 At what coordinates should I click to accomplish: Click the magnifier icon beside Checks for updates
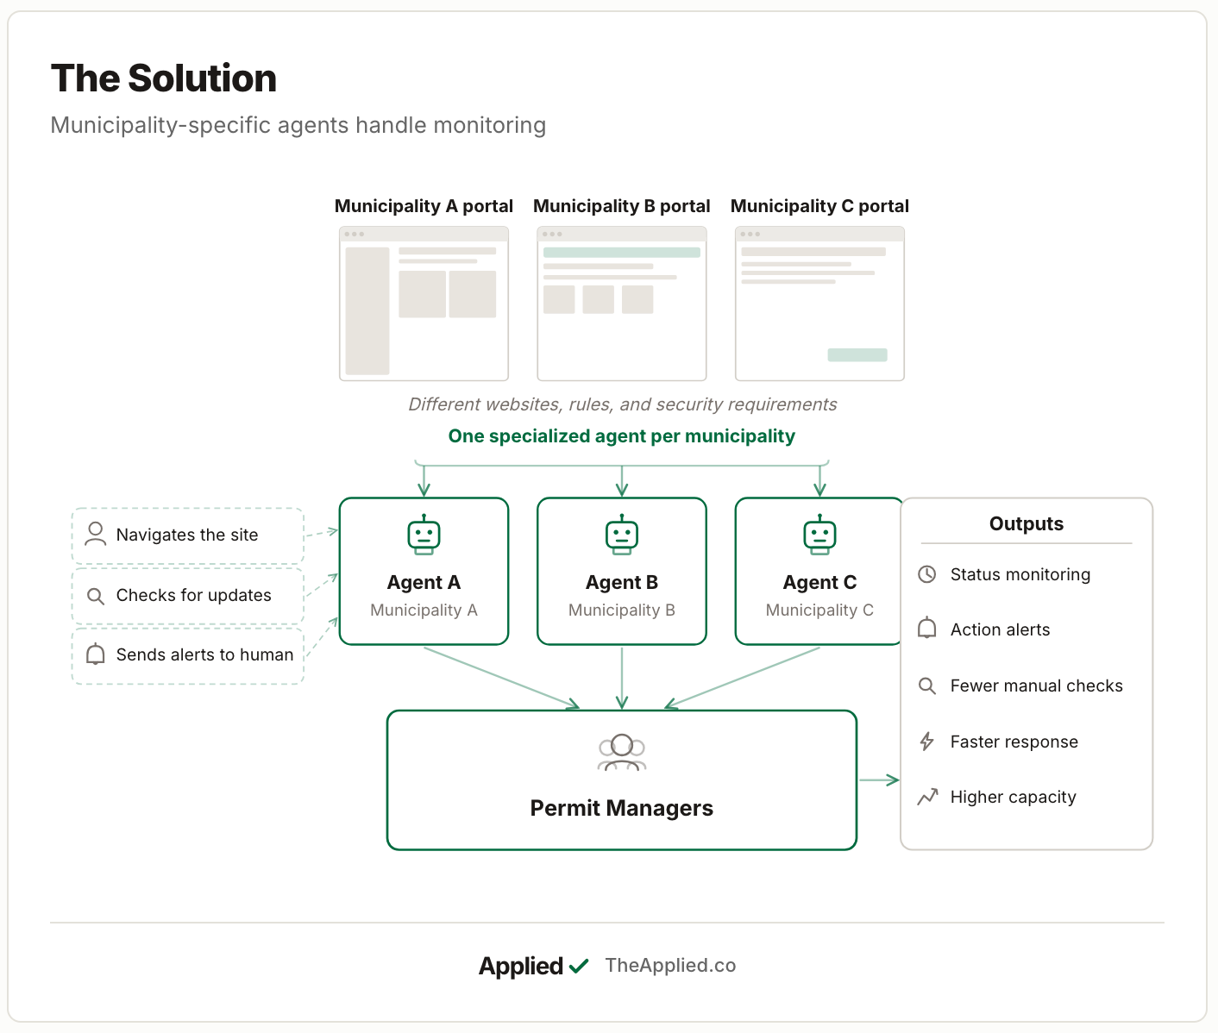96,596
